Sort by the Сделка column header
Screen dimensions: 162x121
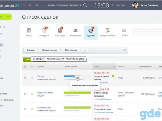coord(41,67)
